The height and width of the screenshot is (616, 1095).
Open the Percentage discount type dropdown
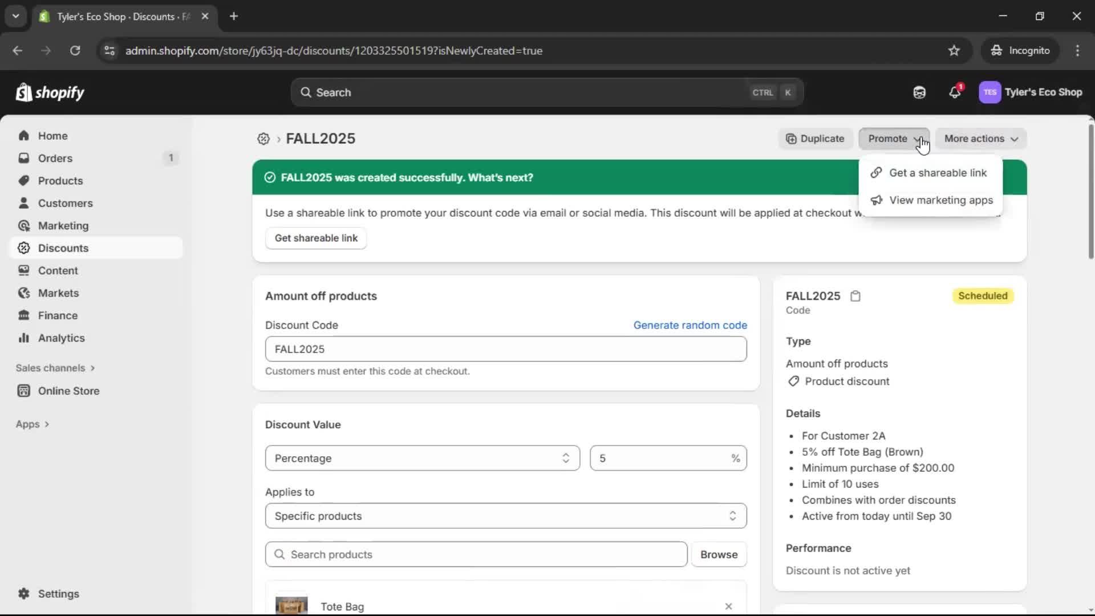[421, 458]
